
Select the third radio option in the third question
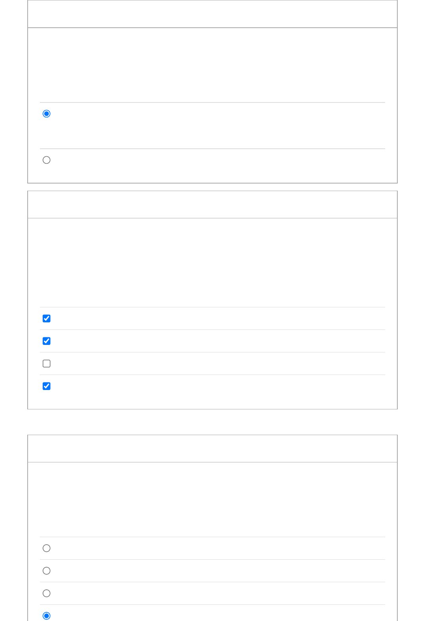coord(47,593)
